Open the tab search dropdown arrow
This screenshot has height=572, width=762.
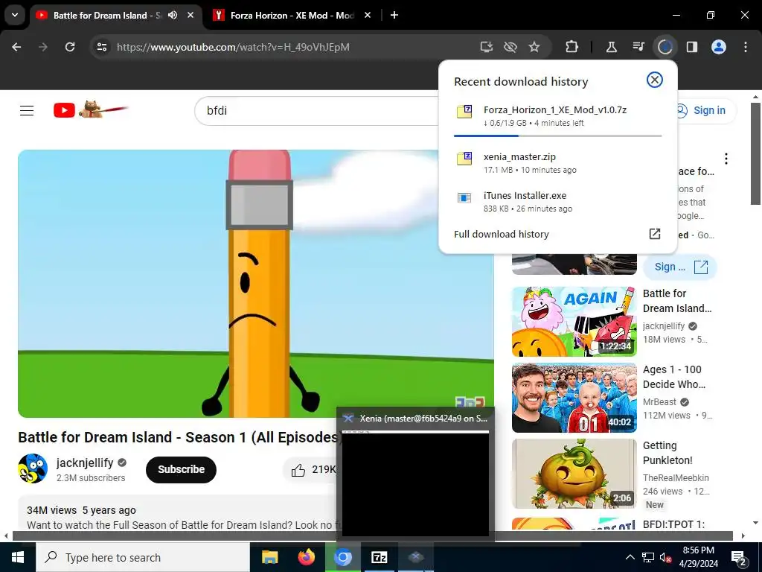pos(15,15)
